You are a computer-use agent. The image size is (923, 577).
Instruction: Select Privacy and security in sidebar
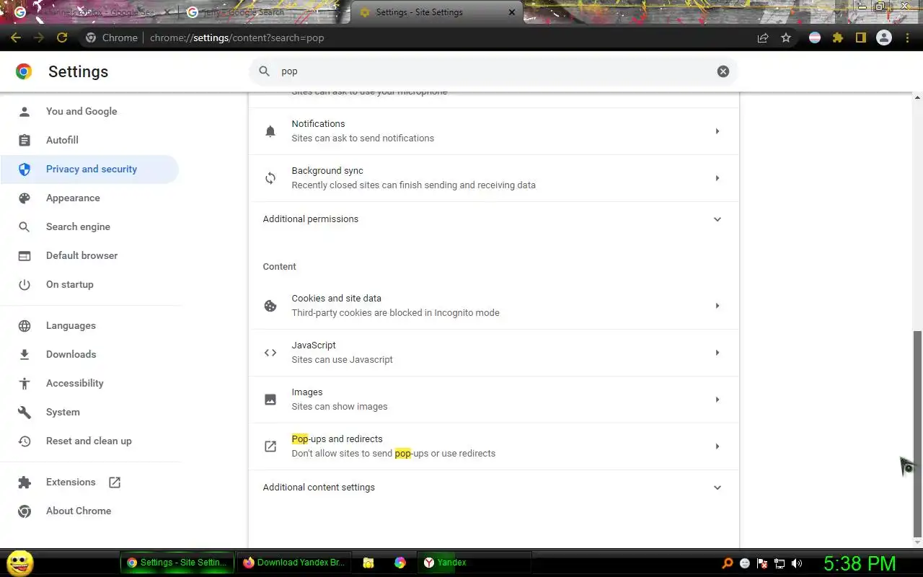[89, 169]
